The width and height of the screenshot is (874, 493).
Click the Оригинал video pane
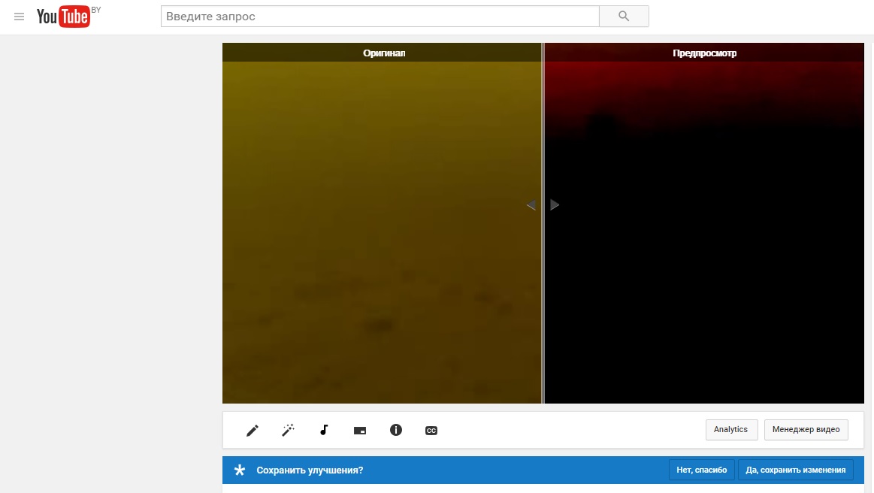(x=382, y=233)
